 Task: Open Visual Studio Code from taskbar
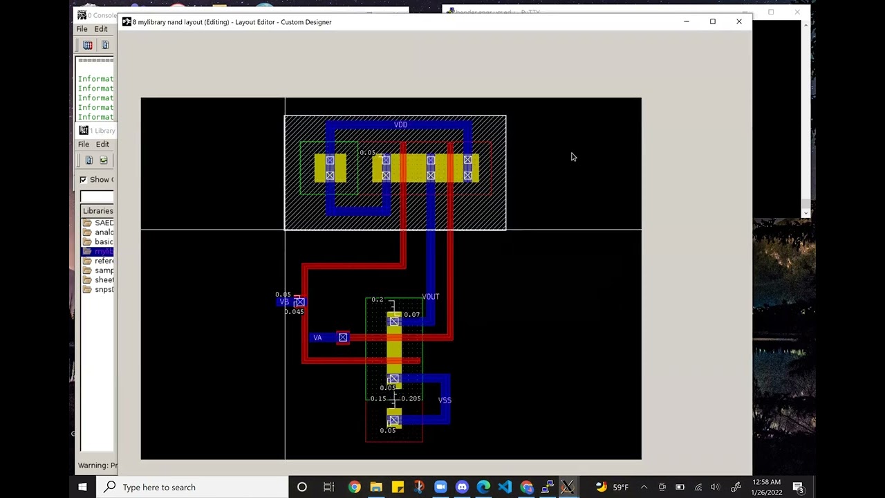(505, 487)
